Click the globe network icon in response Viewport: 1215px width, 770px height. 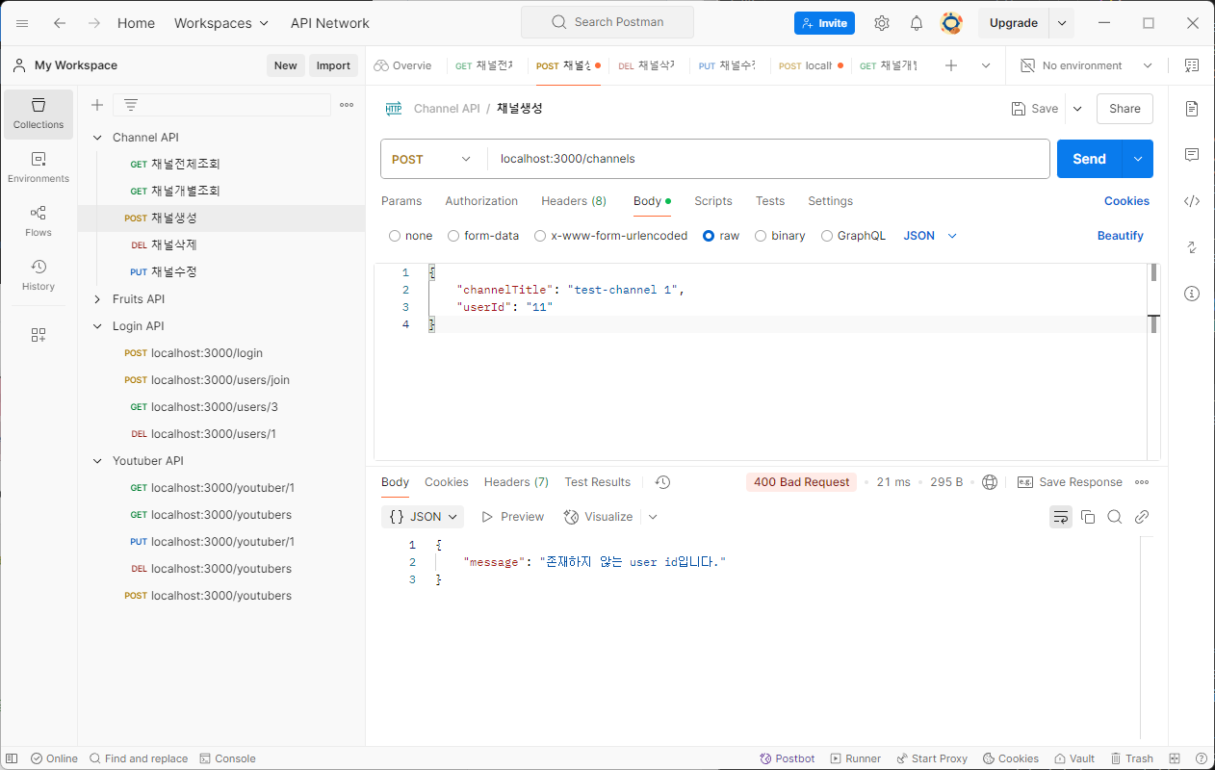click(x=990, y=482)
